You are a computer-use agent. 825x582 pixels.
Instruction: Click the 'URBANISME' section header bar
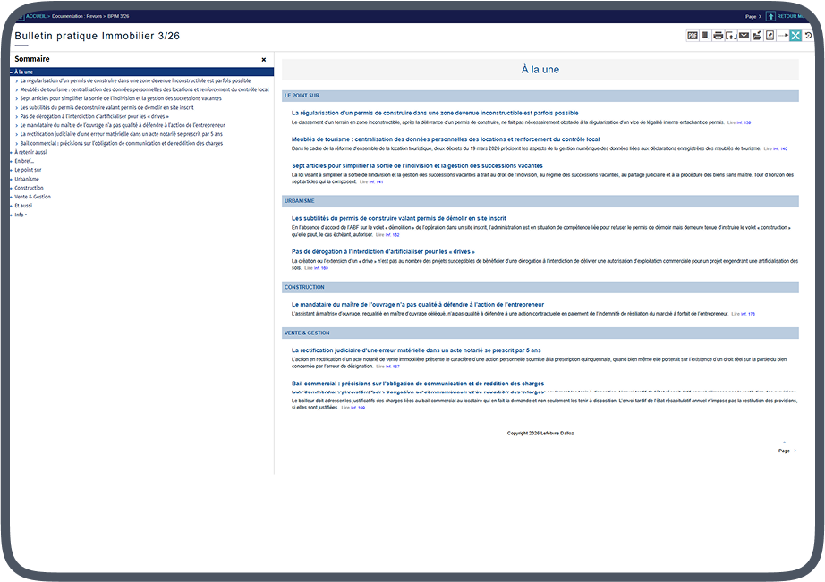[540, 201]
